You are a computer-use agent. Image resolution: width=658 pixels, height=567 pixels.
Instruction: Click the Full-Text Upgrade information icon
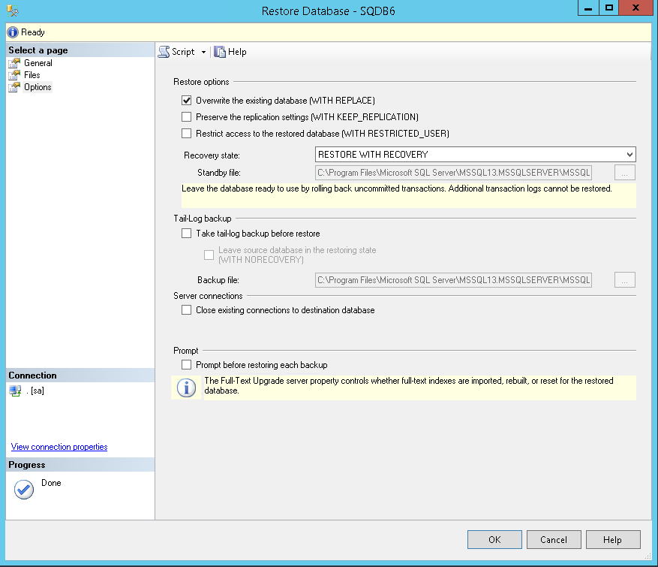[x=185, y=387]
